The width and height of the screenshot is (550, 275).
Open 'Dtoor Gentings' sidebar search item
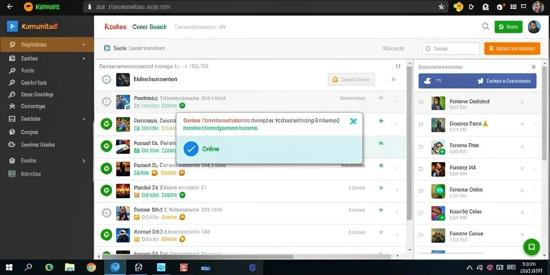(37, 95)
